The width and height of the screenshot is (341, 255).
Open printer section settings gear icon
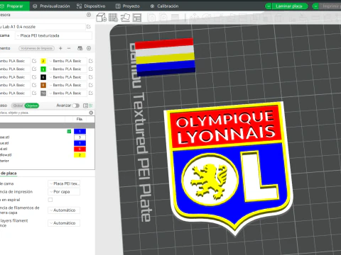tap(89, 15)
